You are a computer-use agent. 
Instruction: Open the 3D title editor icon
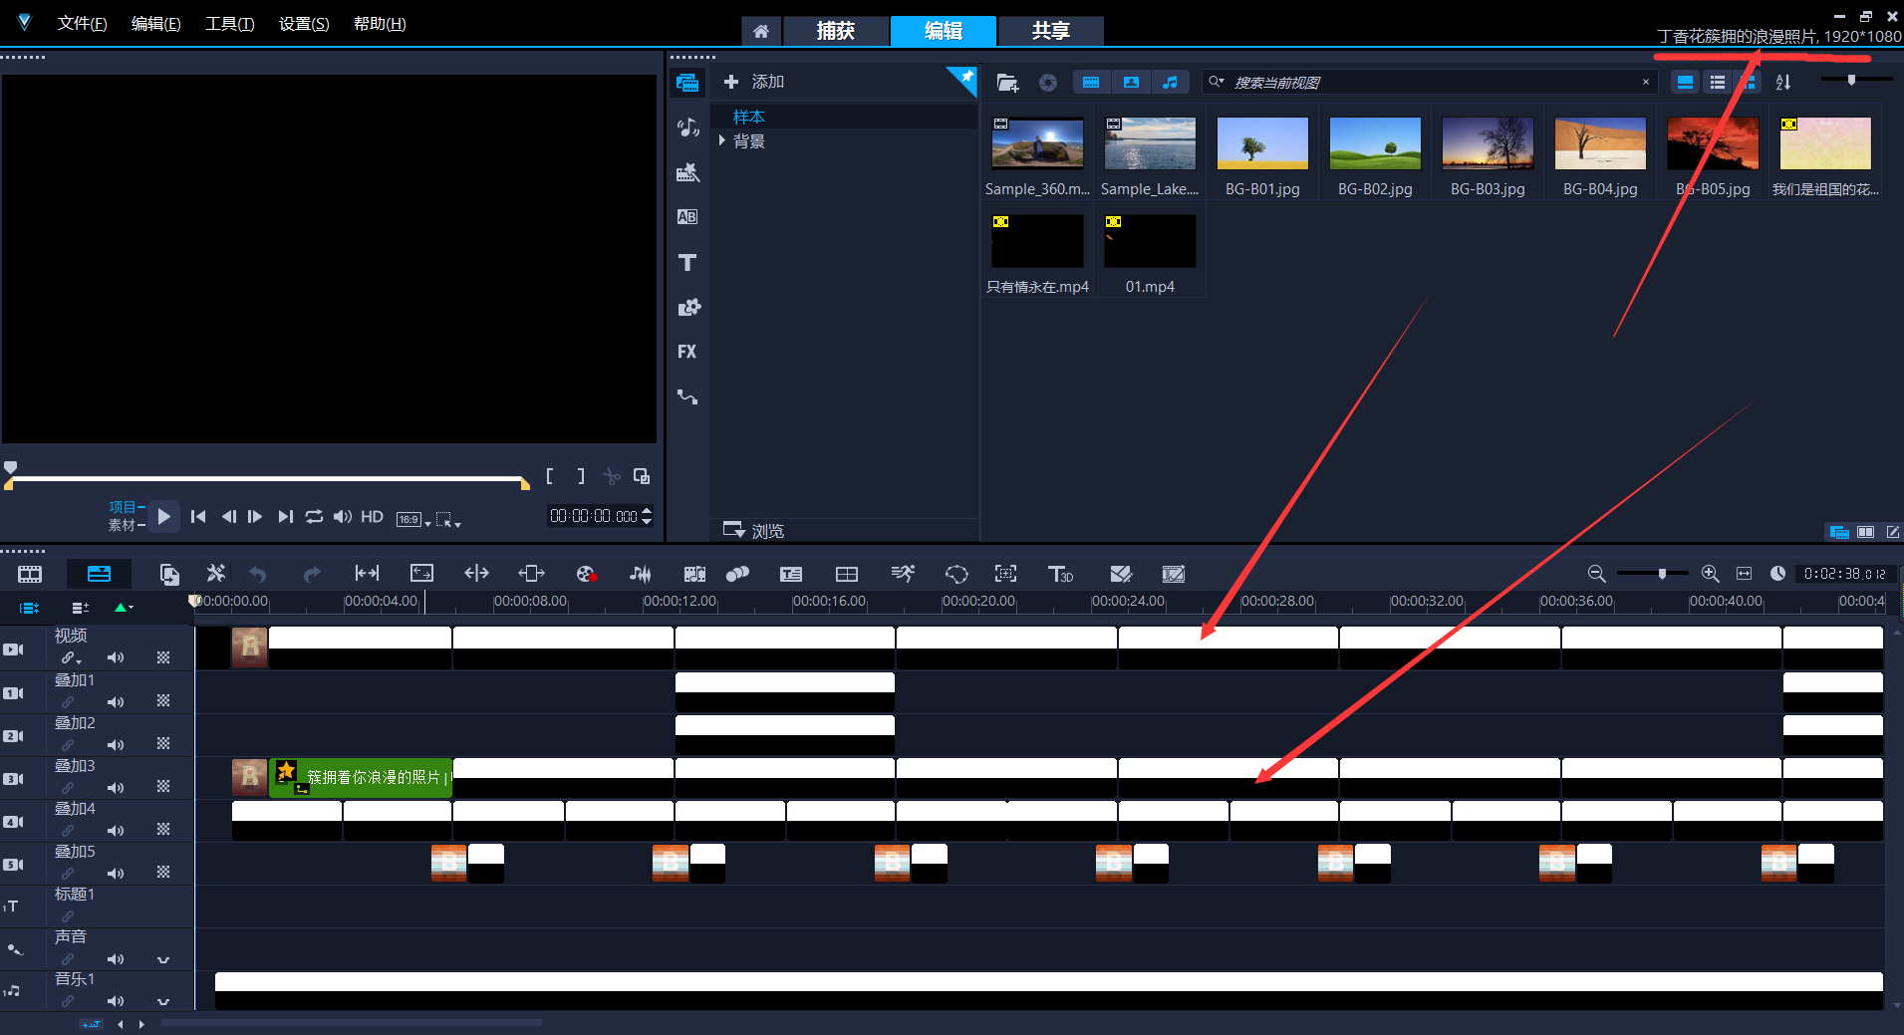1060,574
